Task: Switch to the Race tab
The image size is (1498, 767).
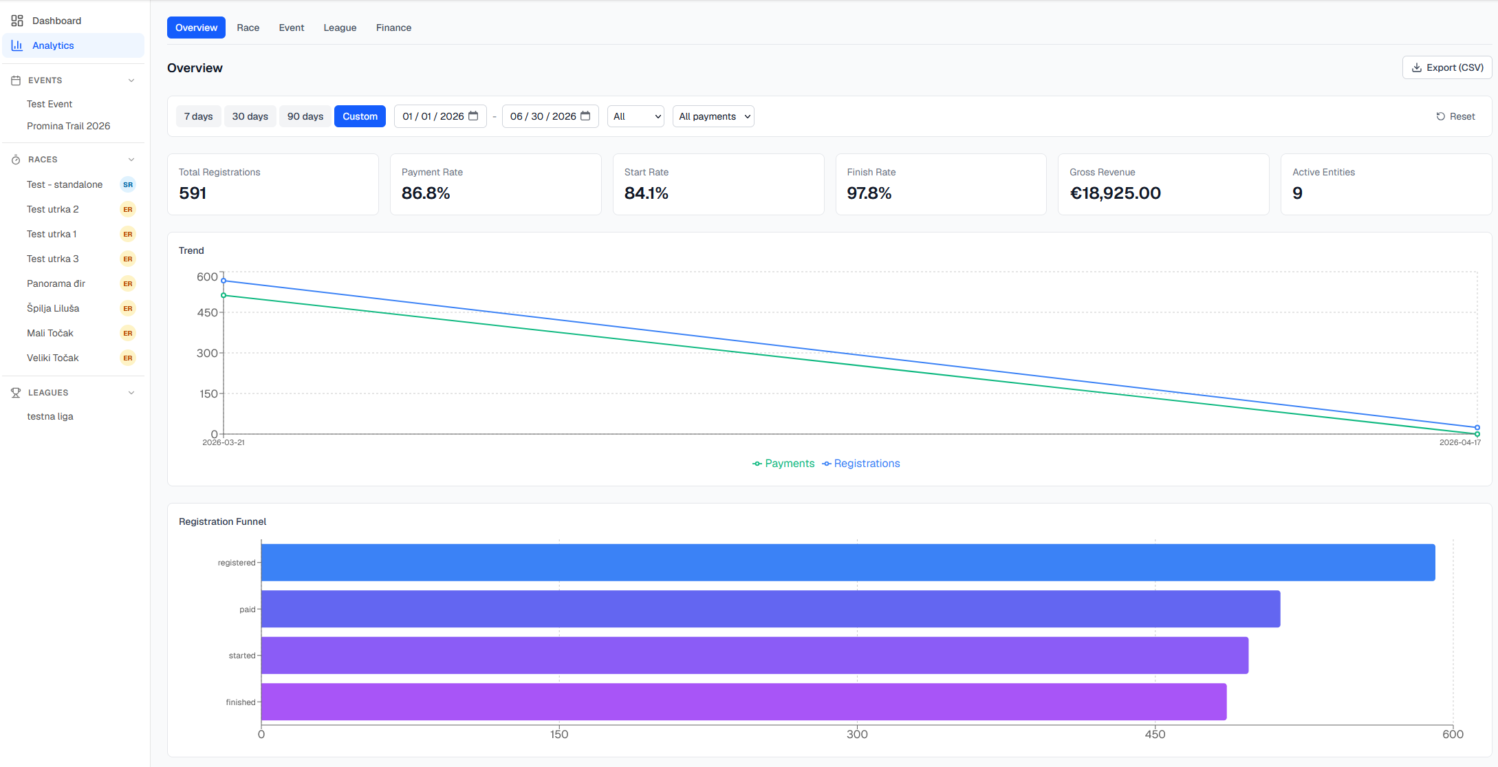Action: 248,28
